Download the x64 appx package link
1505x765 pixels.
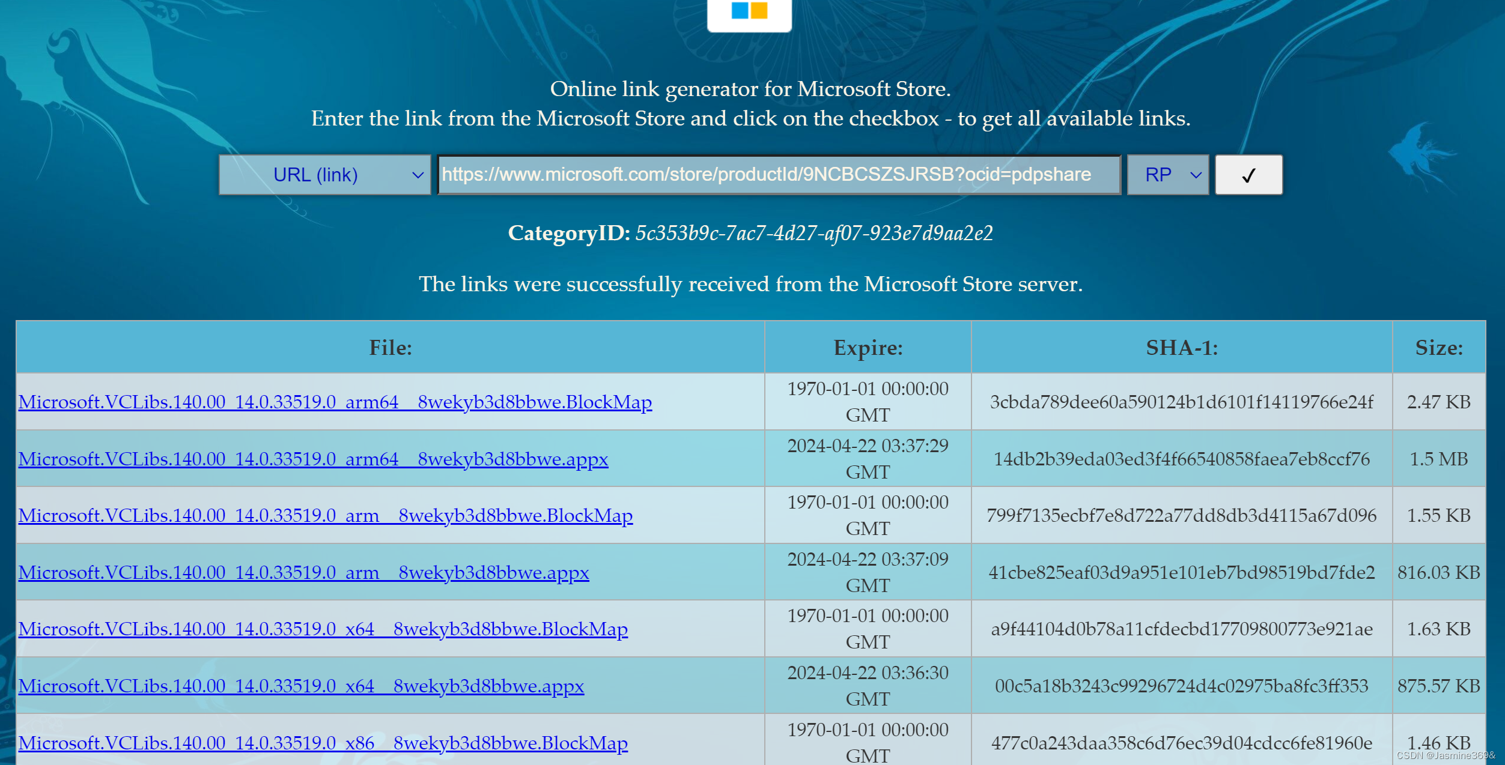(x=301, y=686)
